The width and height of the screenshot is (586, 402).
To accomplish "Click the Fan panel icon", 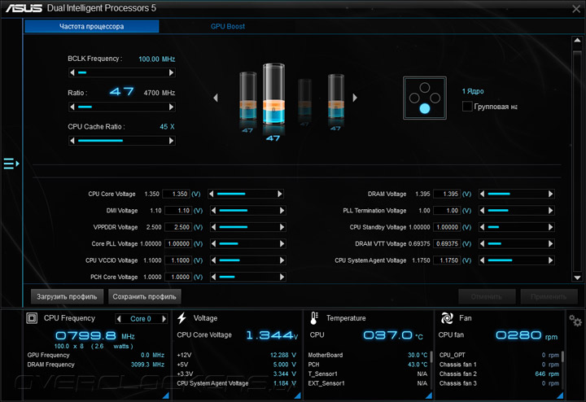I will pos(445,318).
